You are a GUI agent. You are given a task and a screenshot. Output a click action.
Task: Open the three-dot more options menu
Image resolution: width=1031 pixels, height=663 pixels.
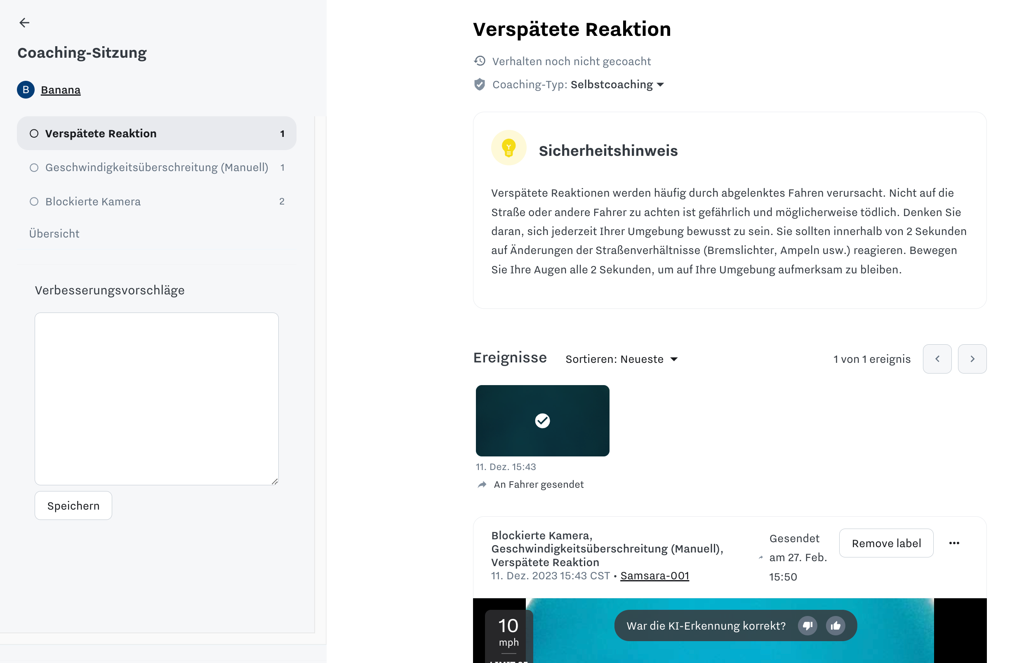[x=954, y=543]
